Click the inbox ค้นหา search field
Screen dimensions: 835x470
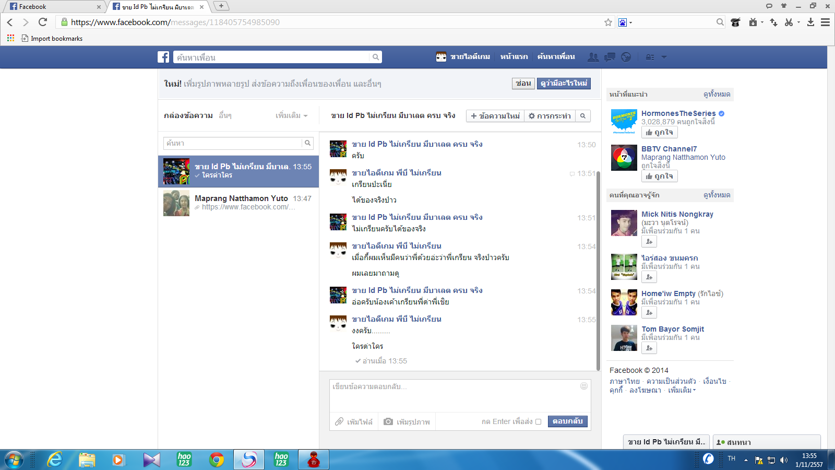233,143
